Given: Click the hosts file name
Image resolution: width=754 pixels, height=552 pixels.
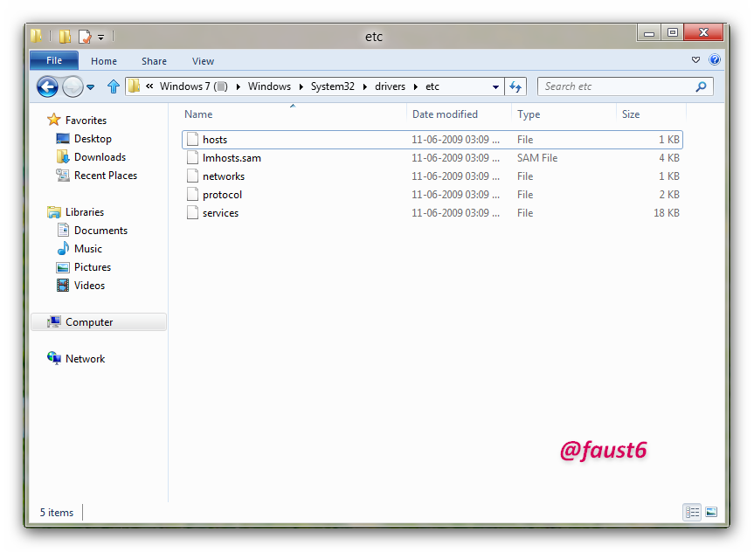Looking at the screenshot, I should pyautogui.click(x=215, y=140).
